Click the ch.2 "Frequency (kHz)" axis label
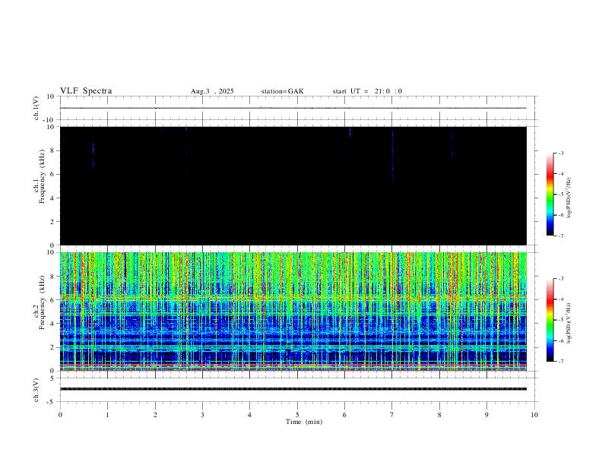Viewport: 602px width, 465px height. (x=42, y=302)
